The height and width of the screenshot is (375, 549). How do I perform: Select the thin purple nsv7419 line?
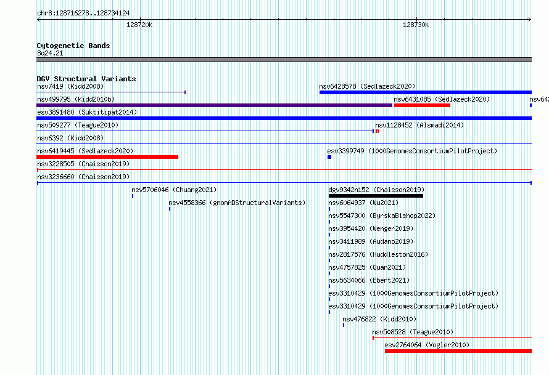[111, 92]
